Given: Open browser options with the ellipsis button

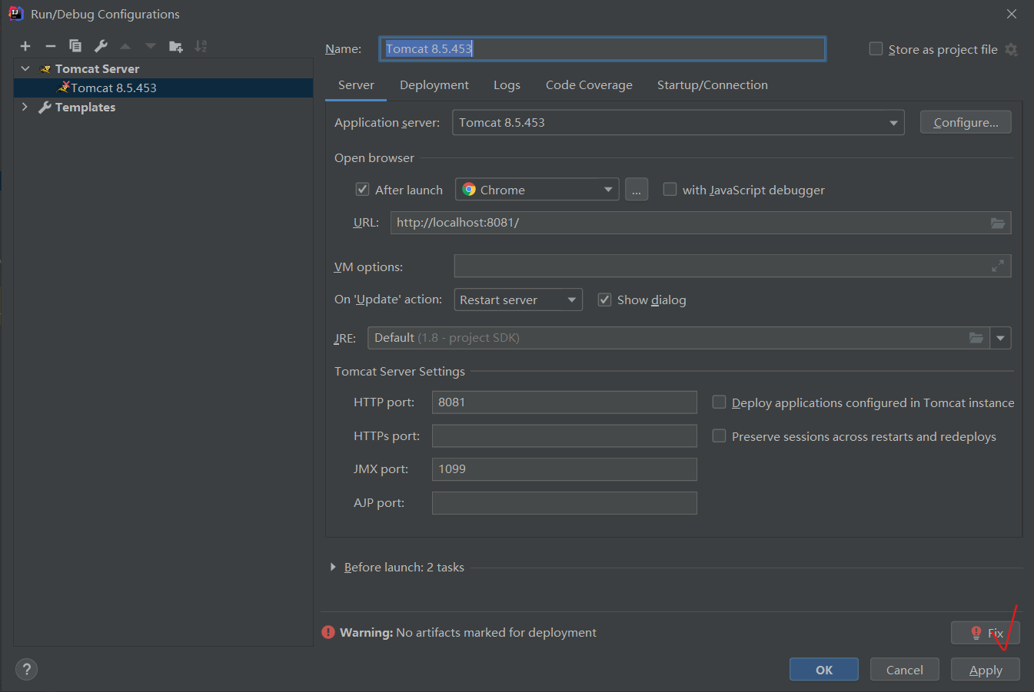Looking at the screenshot, I should pos(637,190).
